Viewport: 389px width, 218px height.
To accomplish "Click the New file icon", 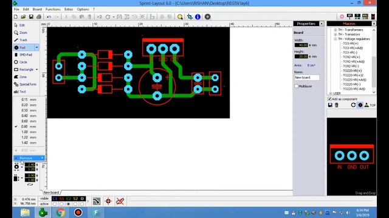I will [x=16, y=17].
